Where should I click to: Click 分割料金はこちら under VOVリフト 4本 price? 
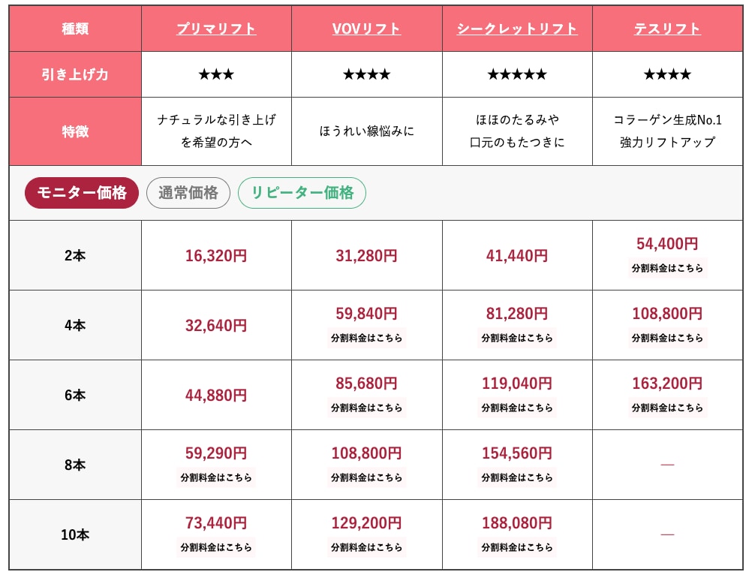[366, 338]
